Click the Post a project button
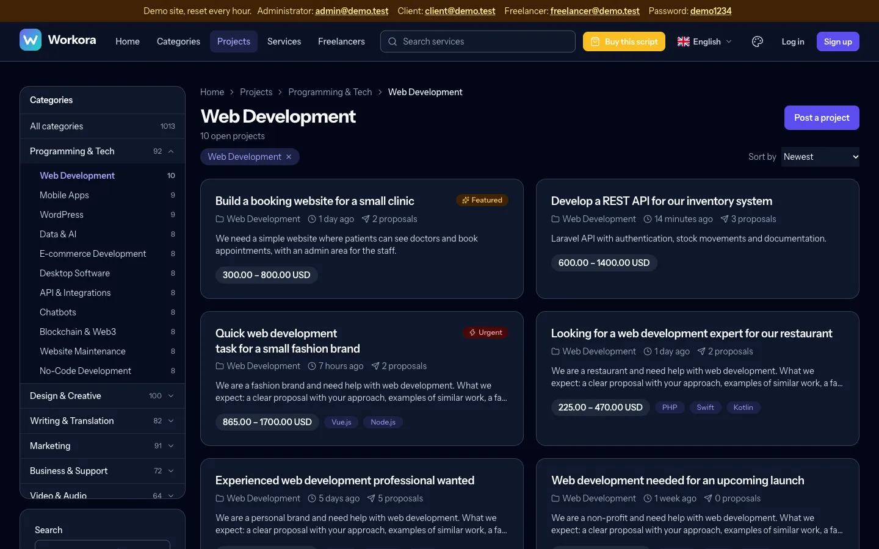This screenshot has height=549, width=879. [822, 118]
